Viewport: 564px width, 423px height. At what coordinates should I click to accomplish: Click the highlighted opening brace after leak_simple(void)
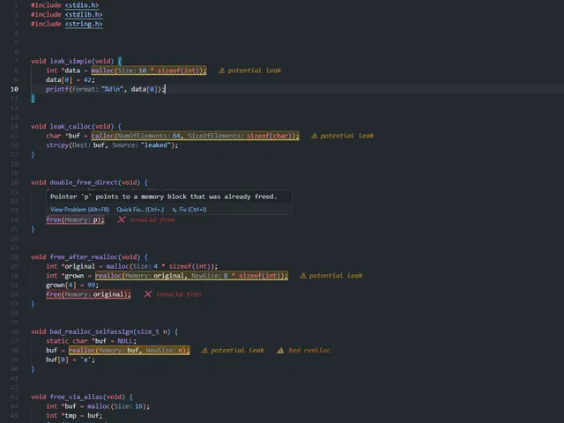point(120,61)
